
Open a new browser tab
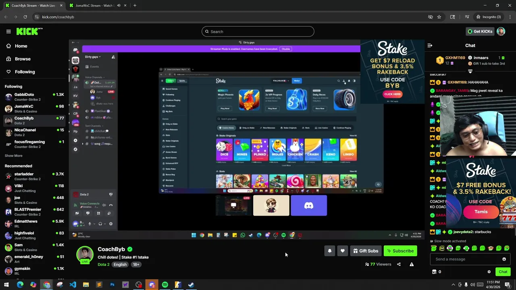[x=135, y=5]
